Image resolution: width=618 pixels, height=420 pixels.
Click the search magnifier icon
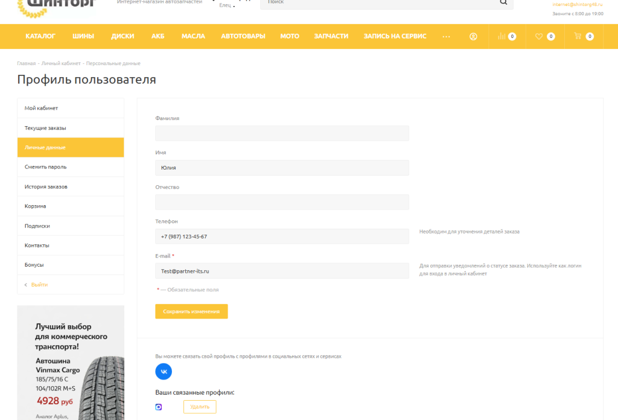(503, 2)
